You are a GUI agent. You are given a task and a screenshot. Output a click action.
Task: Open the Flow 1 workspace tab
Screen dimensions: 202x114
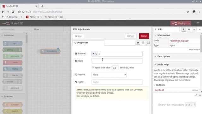pyautogui.click(x=48, y=29)
